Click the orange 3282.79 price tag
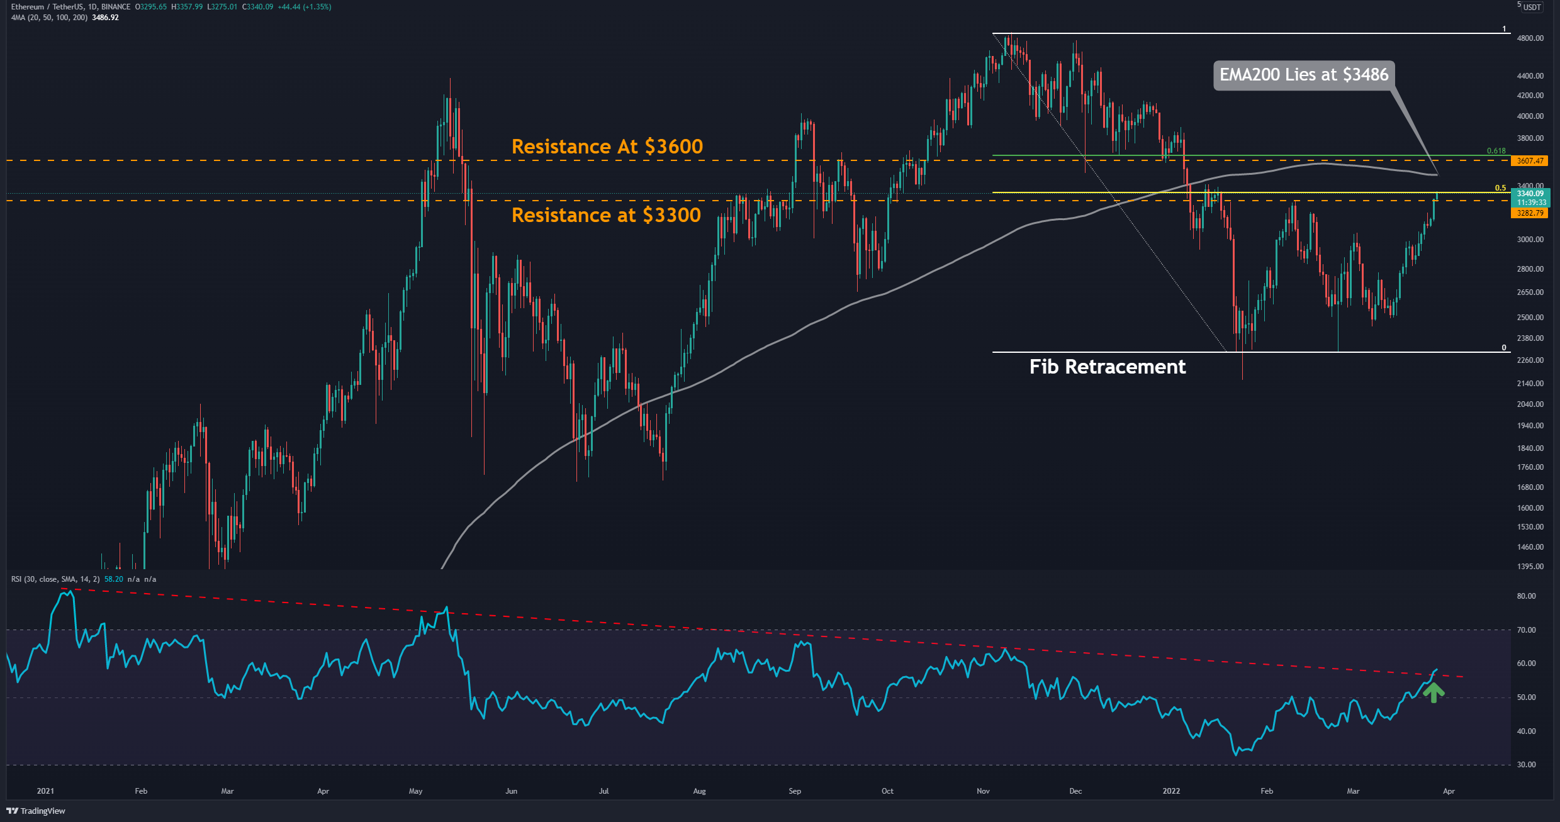1560x822 pixels. pos(1529,213)
